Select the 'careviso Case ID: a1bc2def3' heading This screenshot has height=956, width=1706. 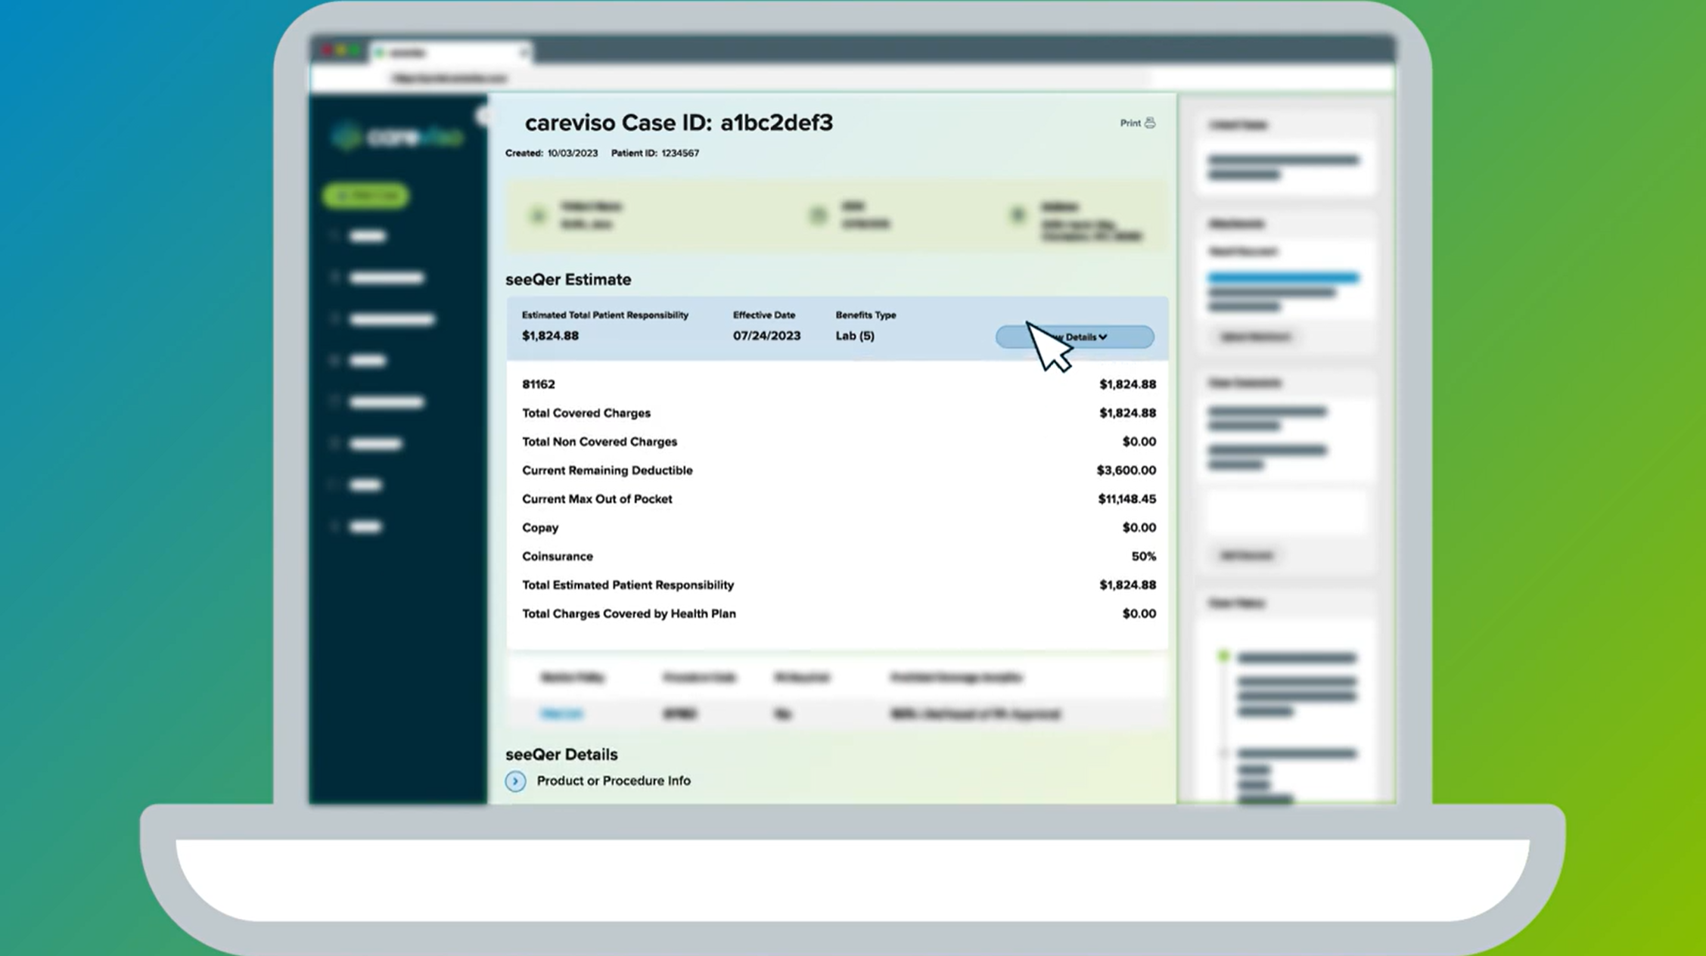[x=679, y=123]
